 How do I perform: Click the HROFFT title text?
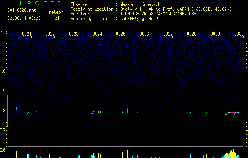click(x=40, y=3)
